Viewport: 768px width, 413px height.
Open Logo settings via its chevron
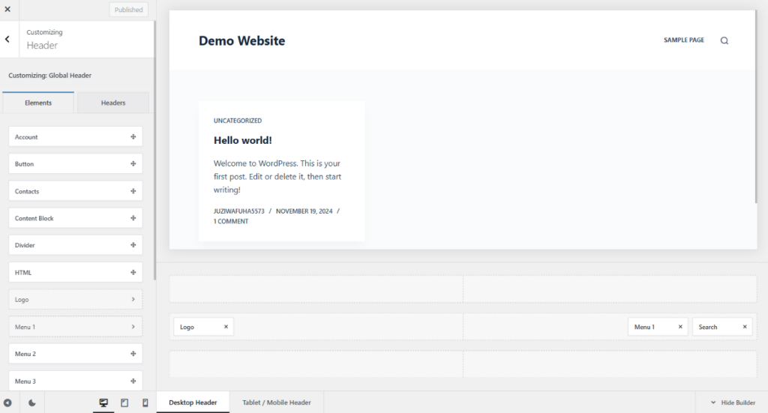tap(133, 300)
